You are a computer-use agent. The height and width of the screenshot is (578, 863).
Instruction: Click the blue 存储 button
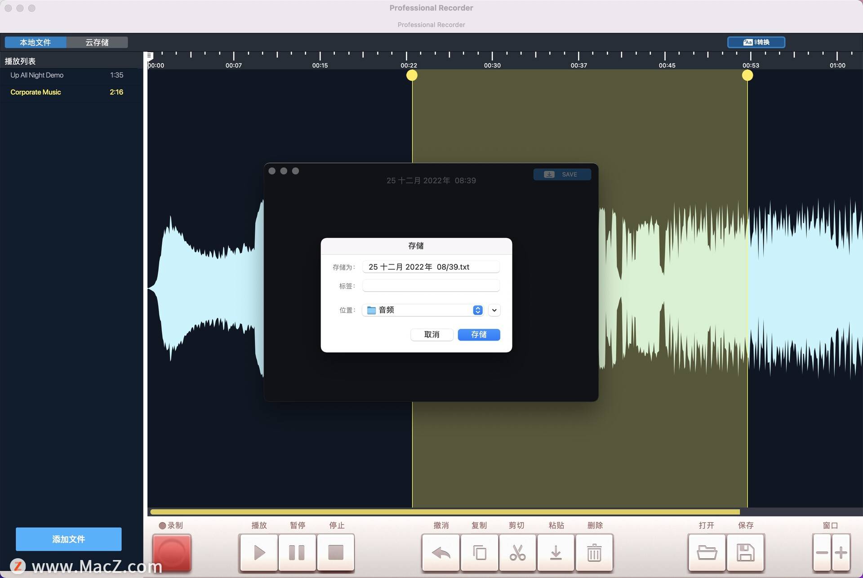pyautogui.click(x=479, y=334)
